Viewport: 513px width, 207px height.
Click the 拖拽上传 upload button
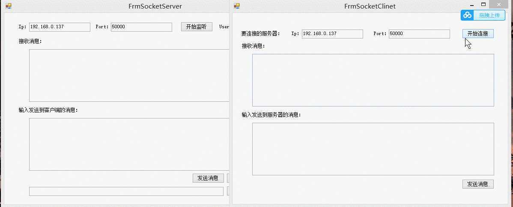tap(483, 15)
